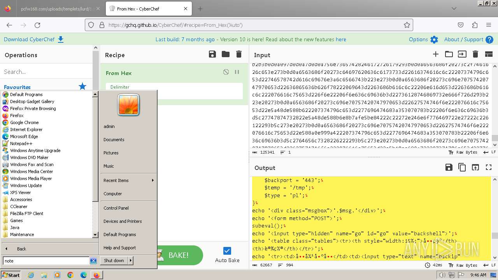Clear the input and output

click(x=475, y=54)
